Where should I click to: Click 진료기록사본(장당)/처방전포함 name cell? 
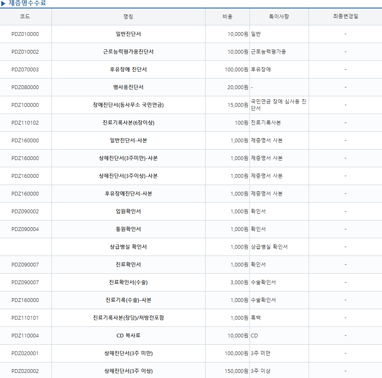pos(128,318)
